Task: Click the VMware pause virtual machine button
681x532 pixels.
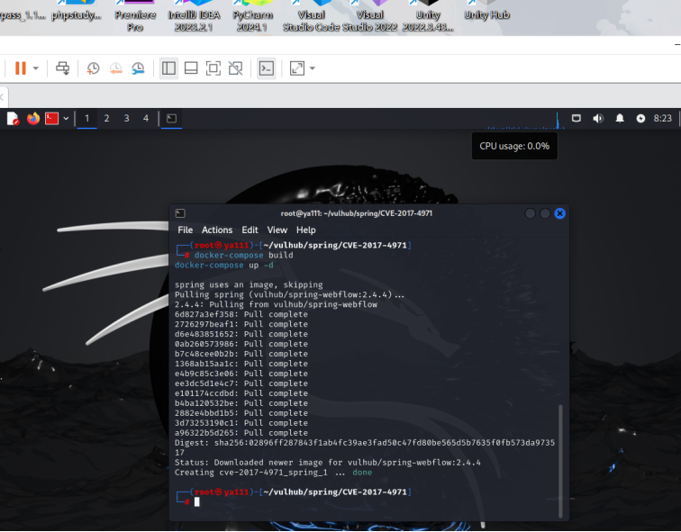Action: point(20,68)
